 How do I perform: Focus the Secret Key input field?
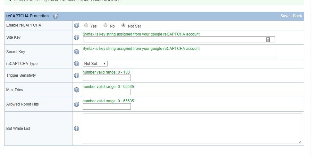[179, 54]
